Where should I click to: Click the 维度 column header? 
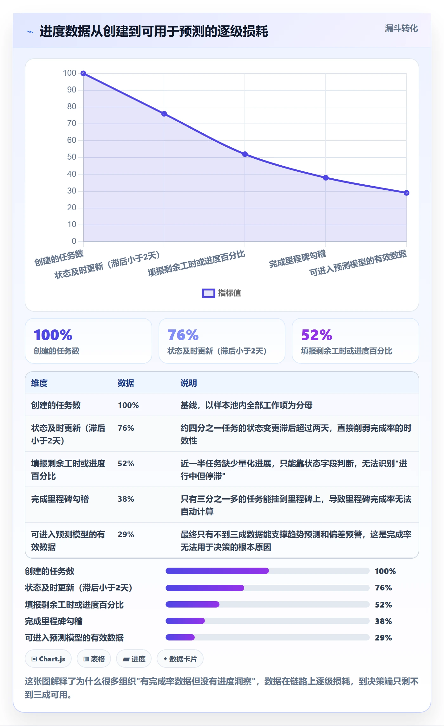[x=39, y=383]
